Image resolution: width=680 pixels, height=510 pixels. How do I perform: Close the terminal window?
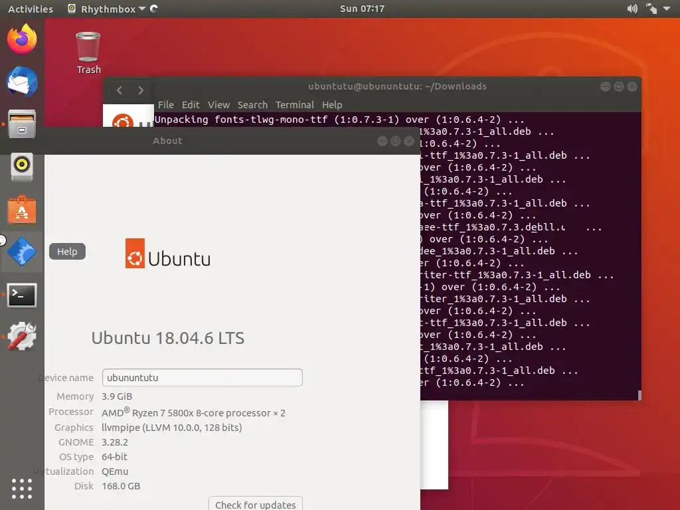[632, 87]
